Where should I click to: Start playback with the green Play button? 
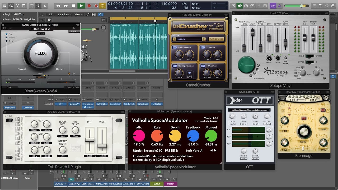pyautogui.click(x=81, y=6)
